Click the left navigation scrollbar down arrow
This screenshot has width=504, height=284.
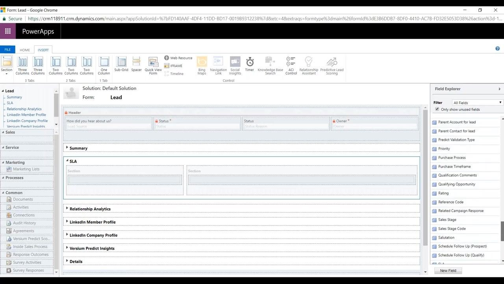tap(56, 272)
